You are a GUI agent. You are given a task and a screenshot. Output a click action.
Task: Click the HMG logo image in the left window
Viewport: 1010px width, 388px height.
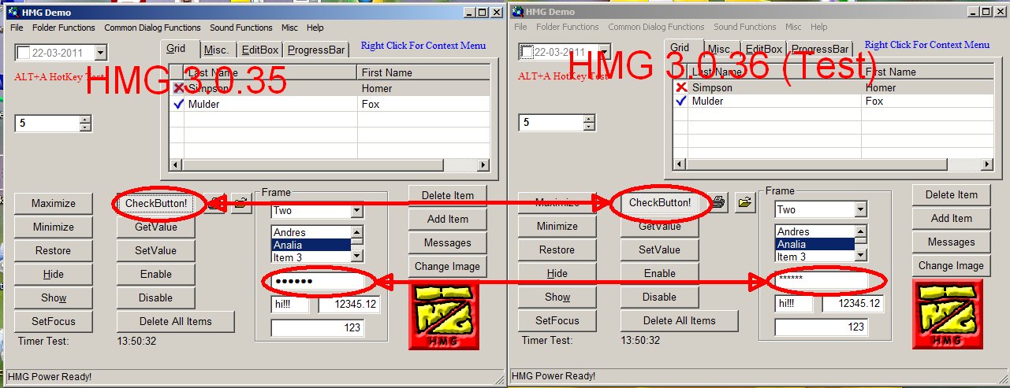point(441,315)
